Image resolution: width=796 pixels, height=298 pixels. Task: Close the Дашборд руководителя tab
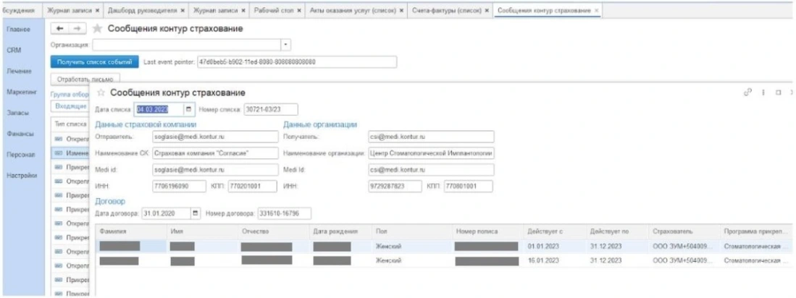(181, 10)
